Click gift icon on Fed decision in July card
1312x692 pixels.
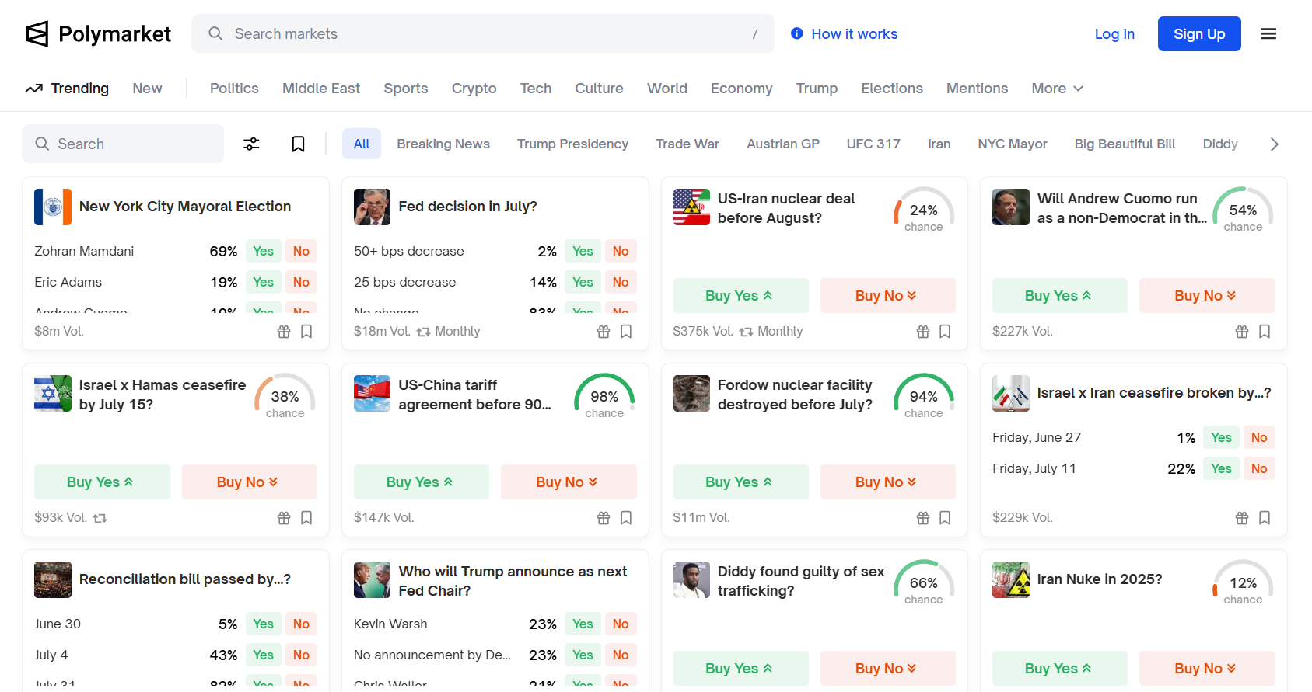tap(604, 332)
